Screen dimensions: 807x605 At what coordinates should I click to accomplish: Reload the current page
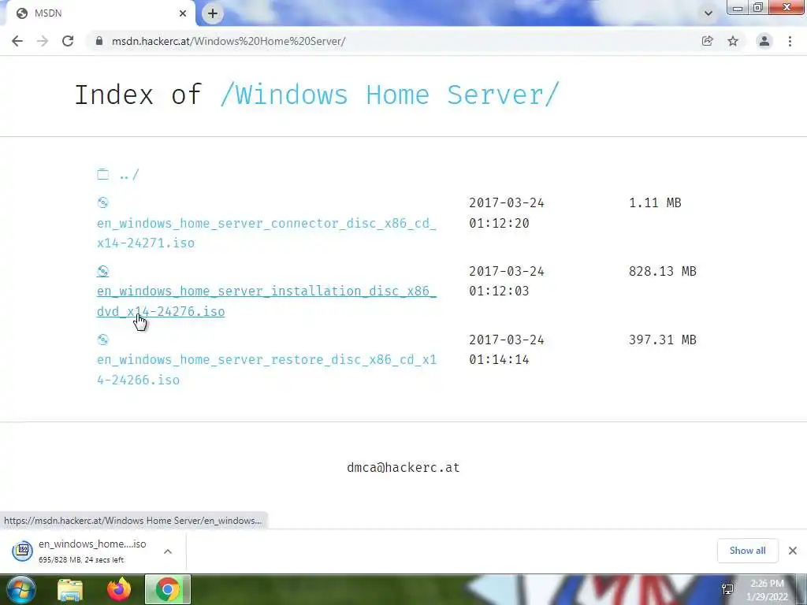pos(68,41)
